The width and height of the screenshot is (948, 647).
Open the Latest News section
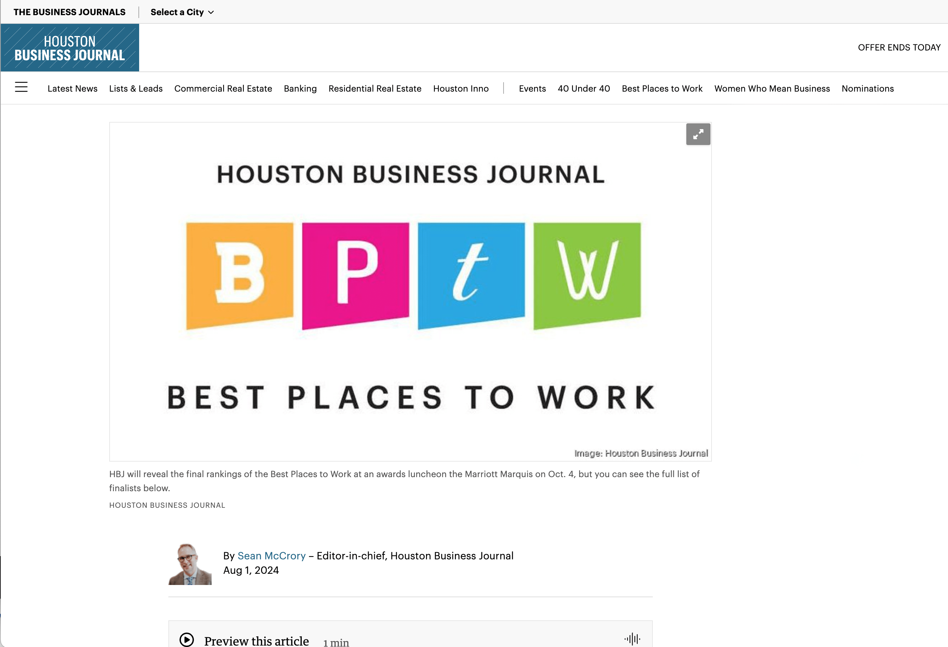click(x=72, y=89)
